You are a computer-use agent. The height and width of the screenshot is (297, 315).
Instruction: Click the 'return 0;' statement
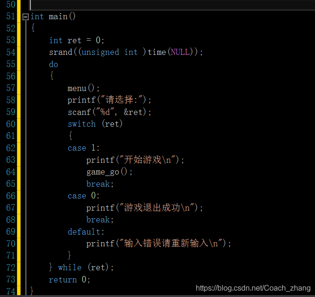click(69, 280)
